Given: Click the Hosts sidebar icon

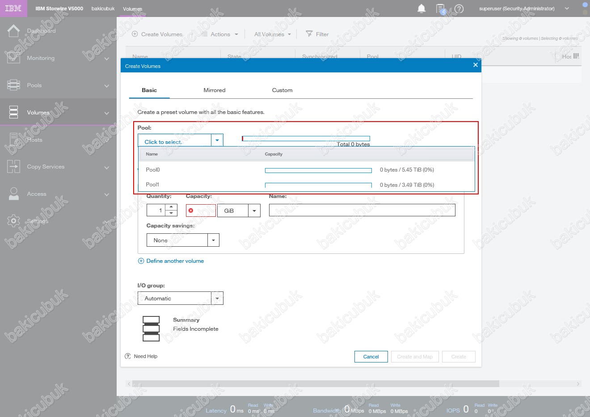Looking at the screenshot, I should point(13,140).
